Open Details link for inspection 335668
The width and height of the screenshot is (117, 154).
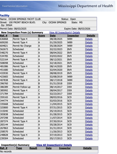[89, 104]
